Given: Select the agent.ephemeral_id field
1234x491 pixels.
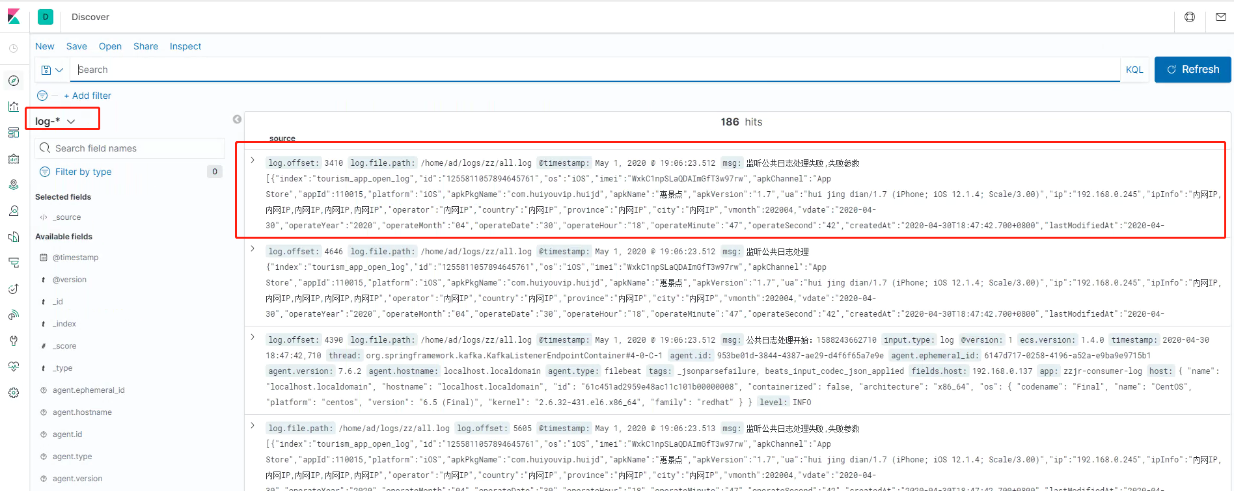Looking at the screenshot, I should (x=89, y=390).
